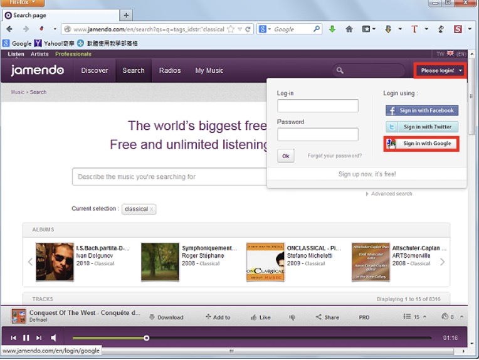
Task: Click the Log-in username field
Action: tap(318, 106)
